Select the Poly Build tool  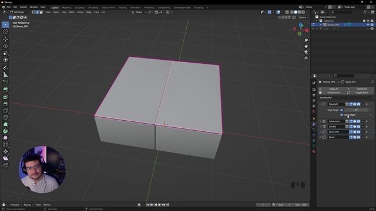pos(5,124)
